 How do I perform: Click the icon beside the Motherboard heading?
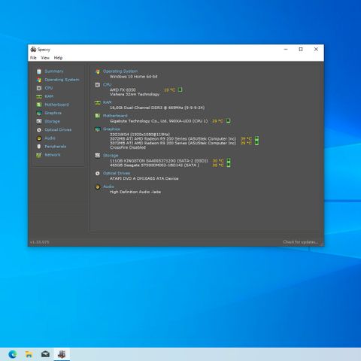(98, 116)
